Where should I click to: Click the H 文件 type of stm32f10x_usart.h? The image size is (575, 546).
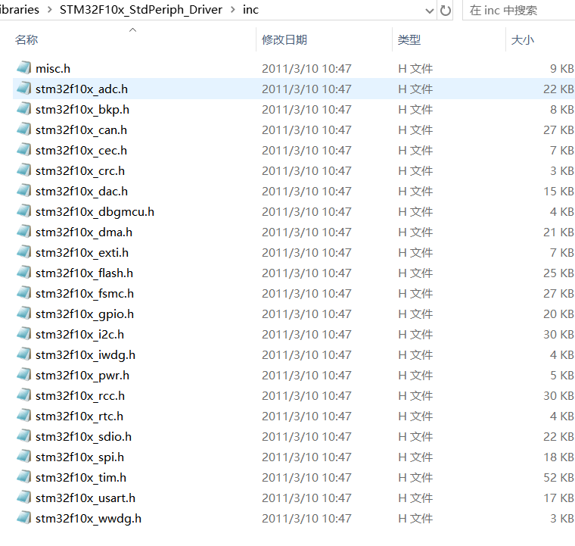[x=415, y=498]
